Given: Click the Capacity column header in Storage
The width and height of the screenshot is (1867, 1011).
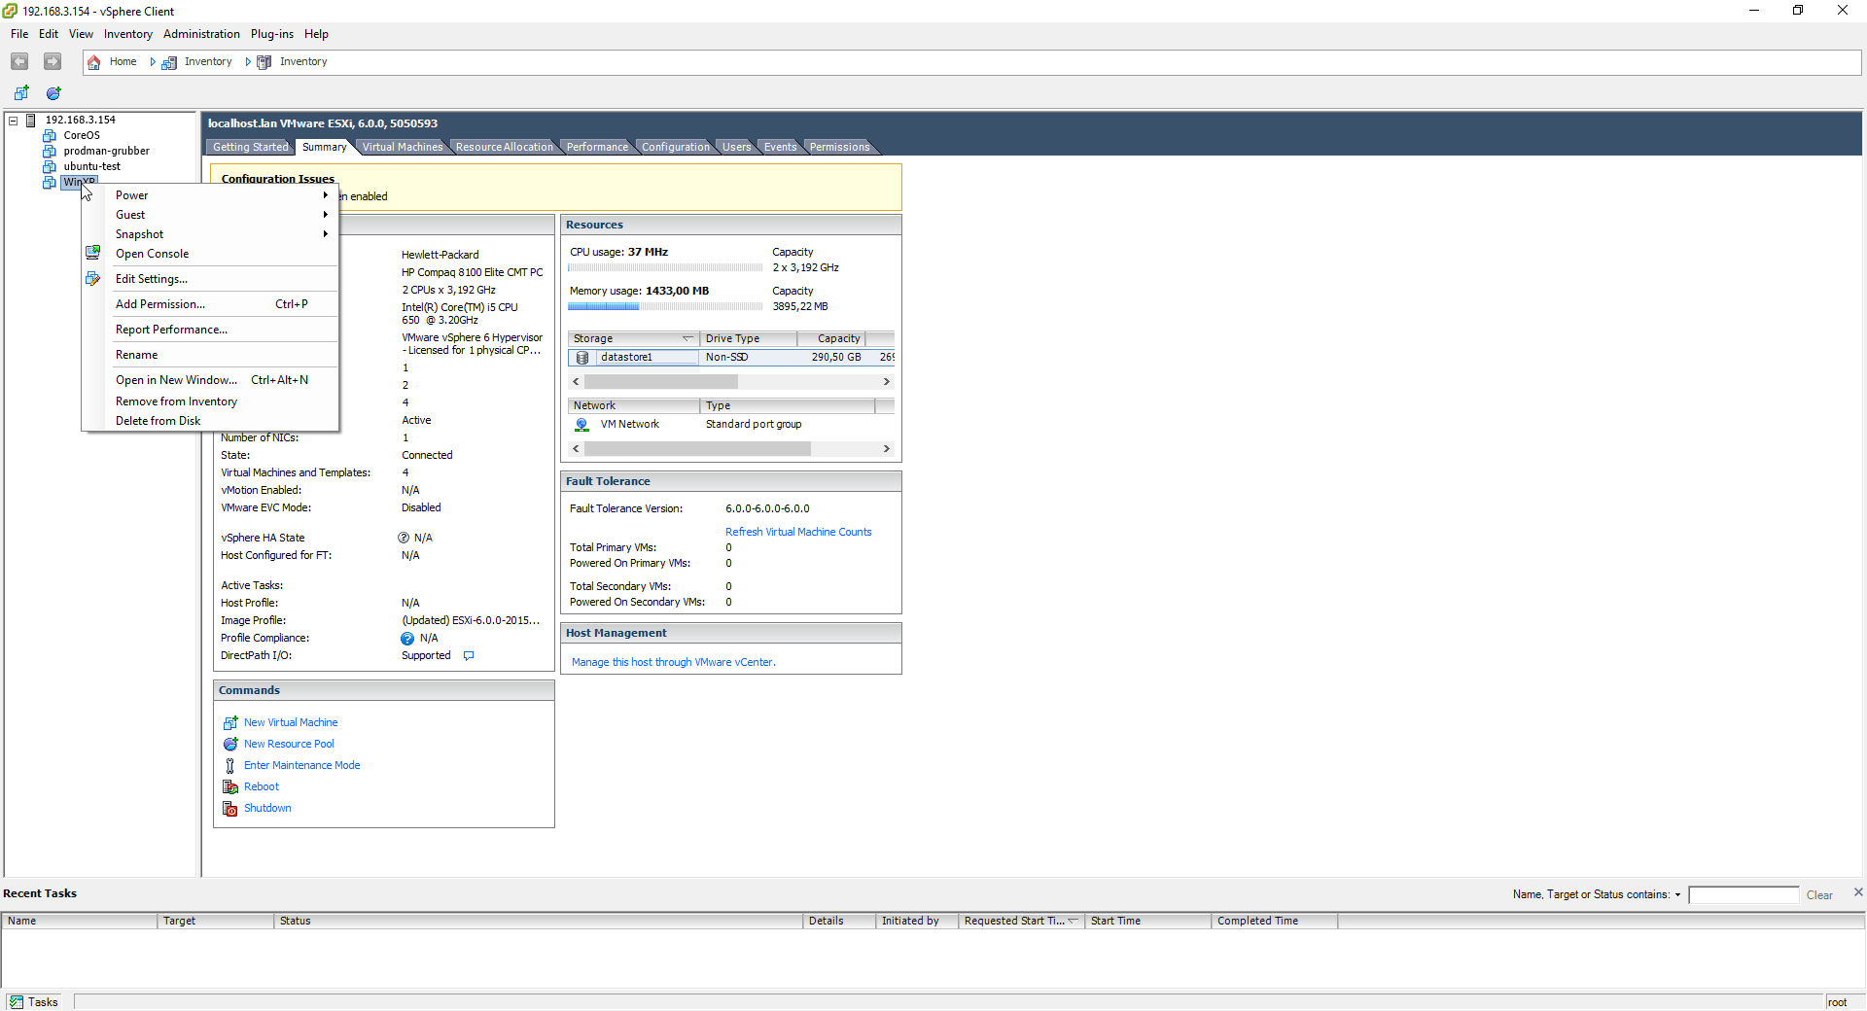Looking at the screenshot, I should pyautogui.click(x=831, y=338).
